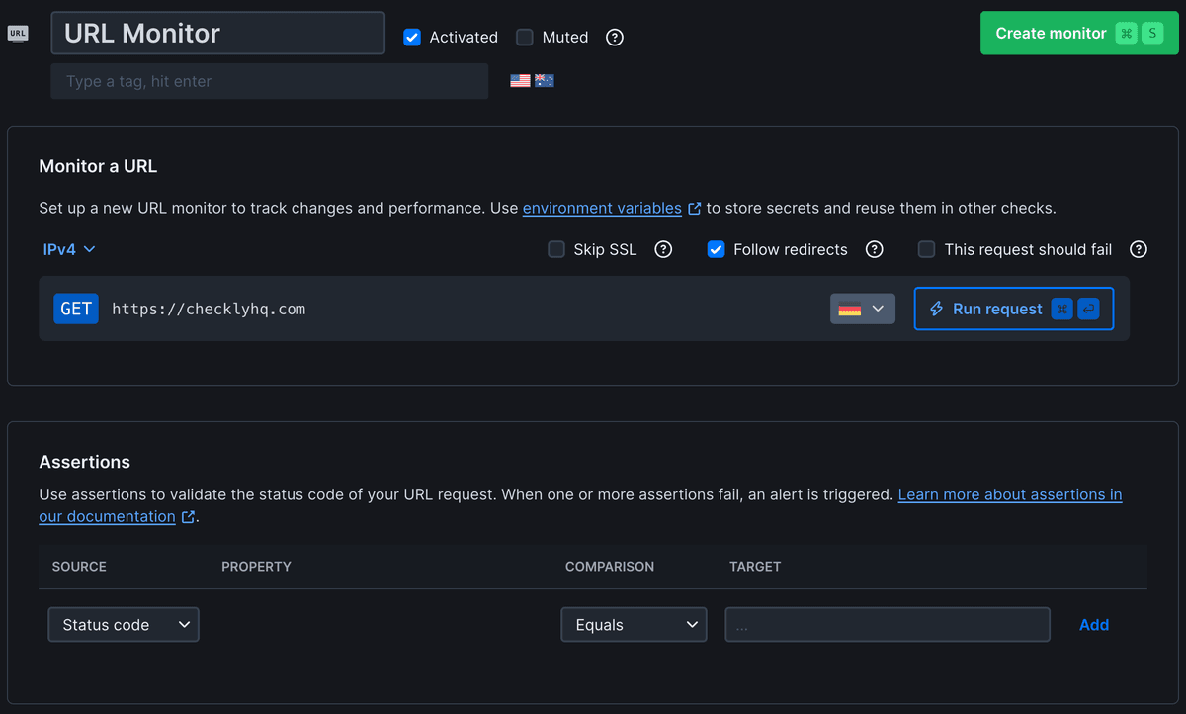This screenshot has width=1186, height=714.
Task: Select the Australian flag location icon
Action: click(x=545, y=80)
